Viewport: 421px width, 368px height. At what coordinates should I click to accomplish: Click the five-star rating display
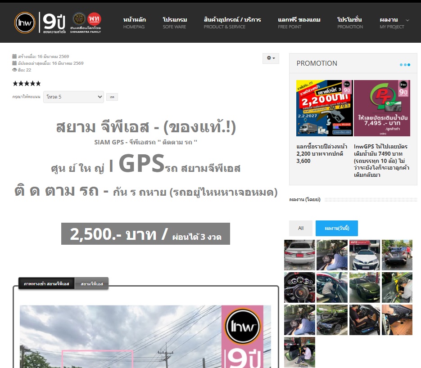point(27,83)
